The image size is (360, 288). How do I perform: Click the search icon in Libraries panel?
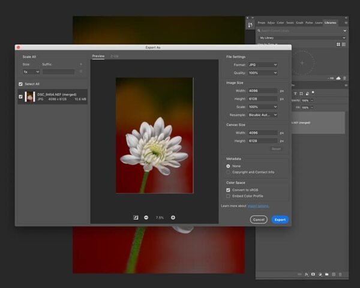259,31
